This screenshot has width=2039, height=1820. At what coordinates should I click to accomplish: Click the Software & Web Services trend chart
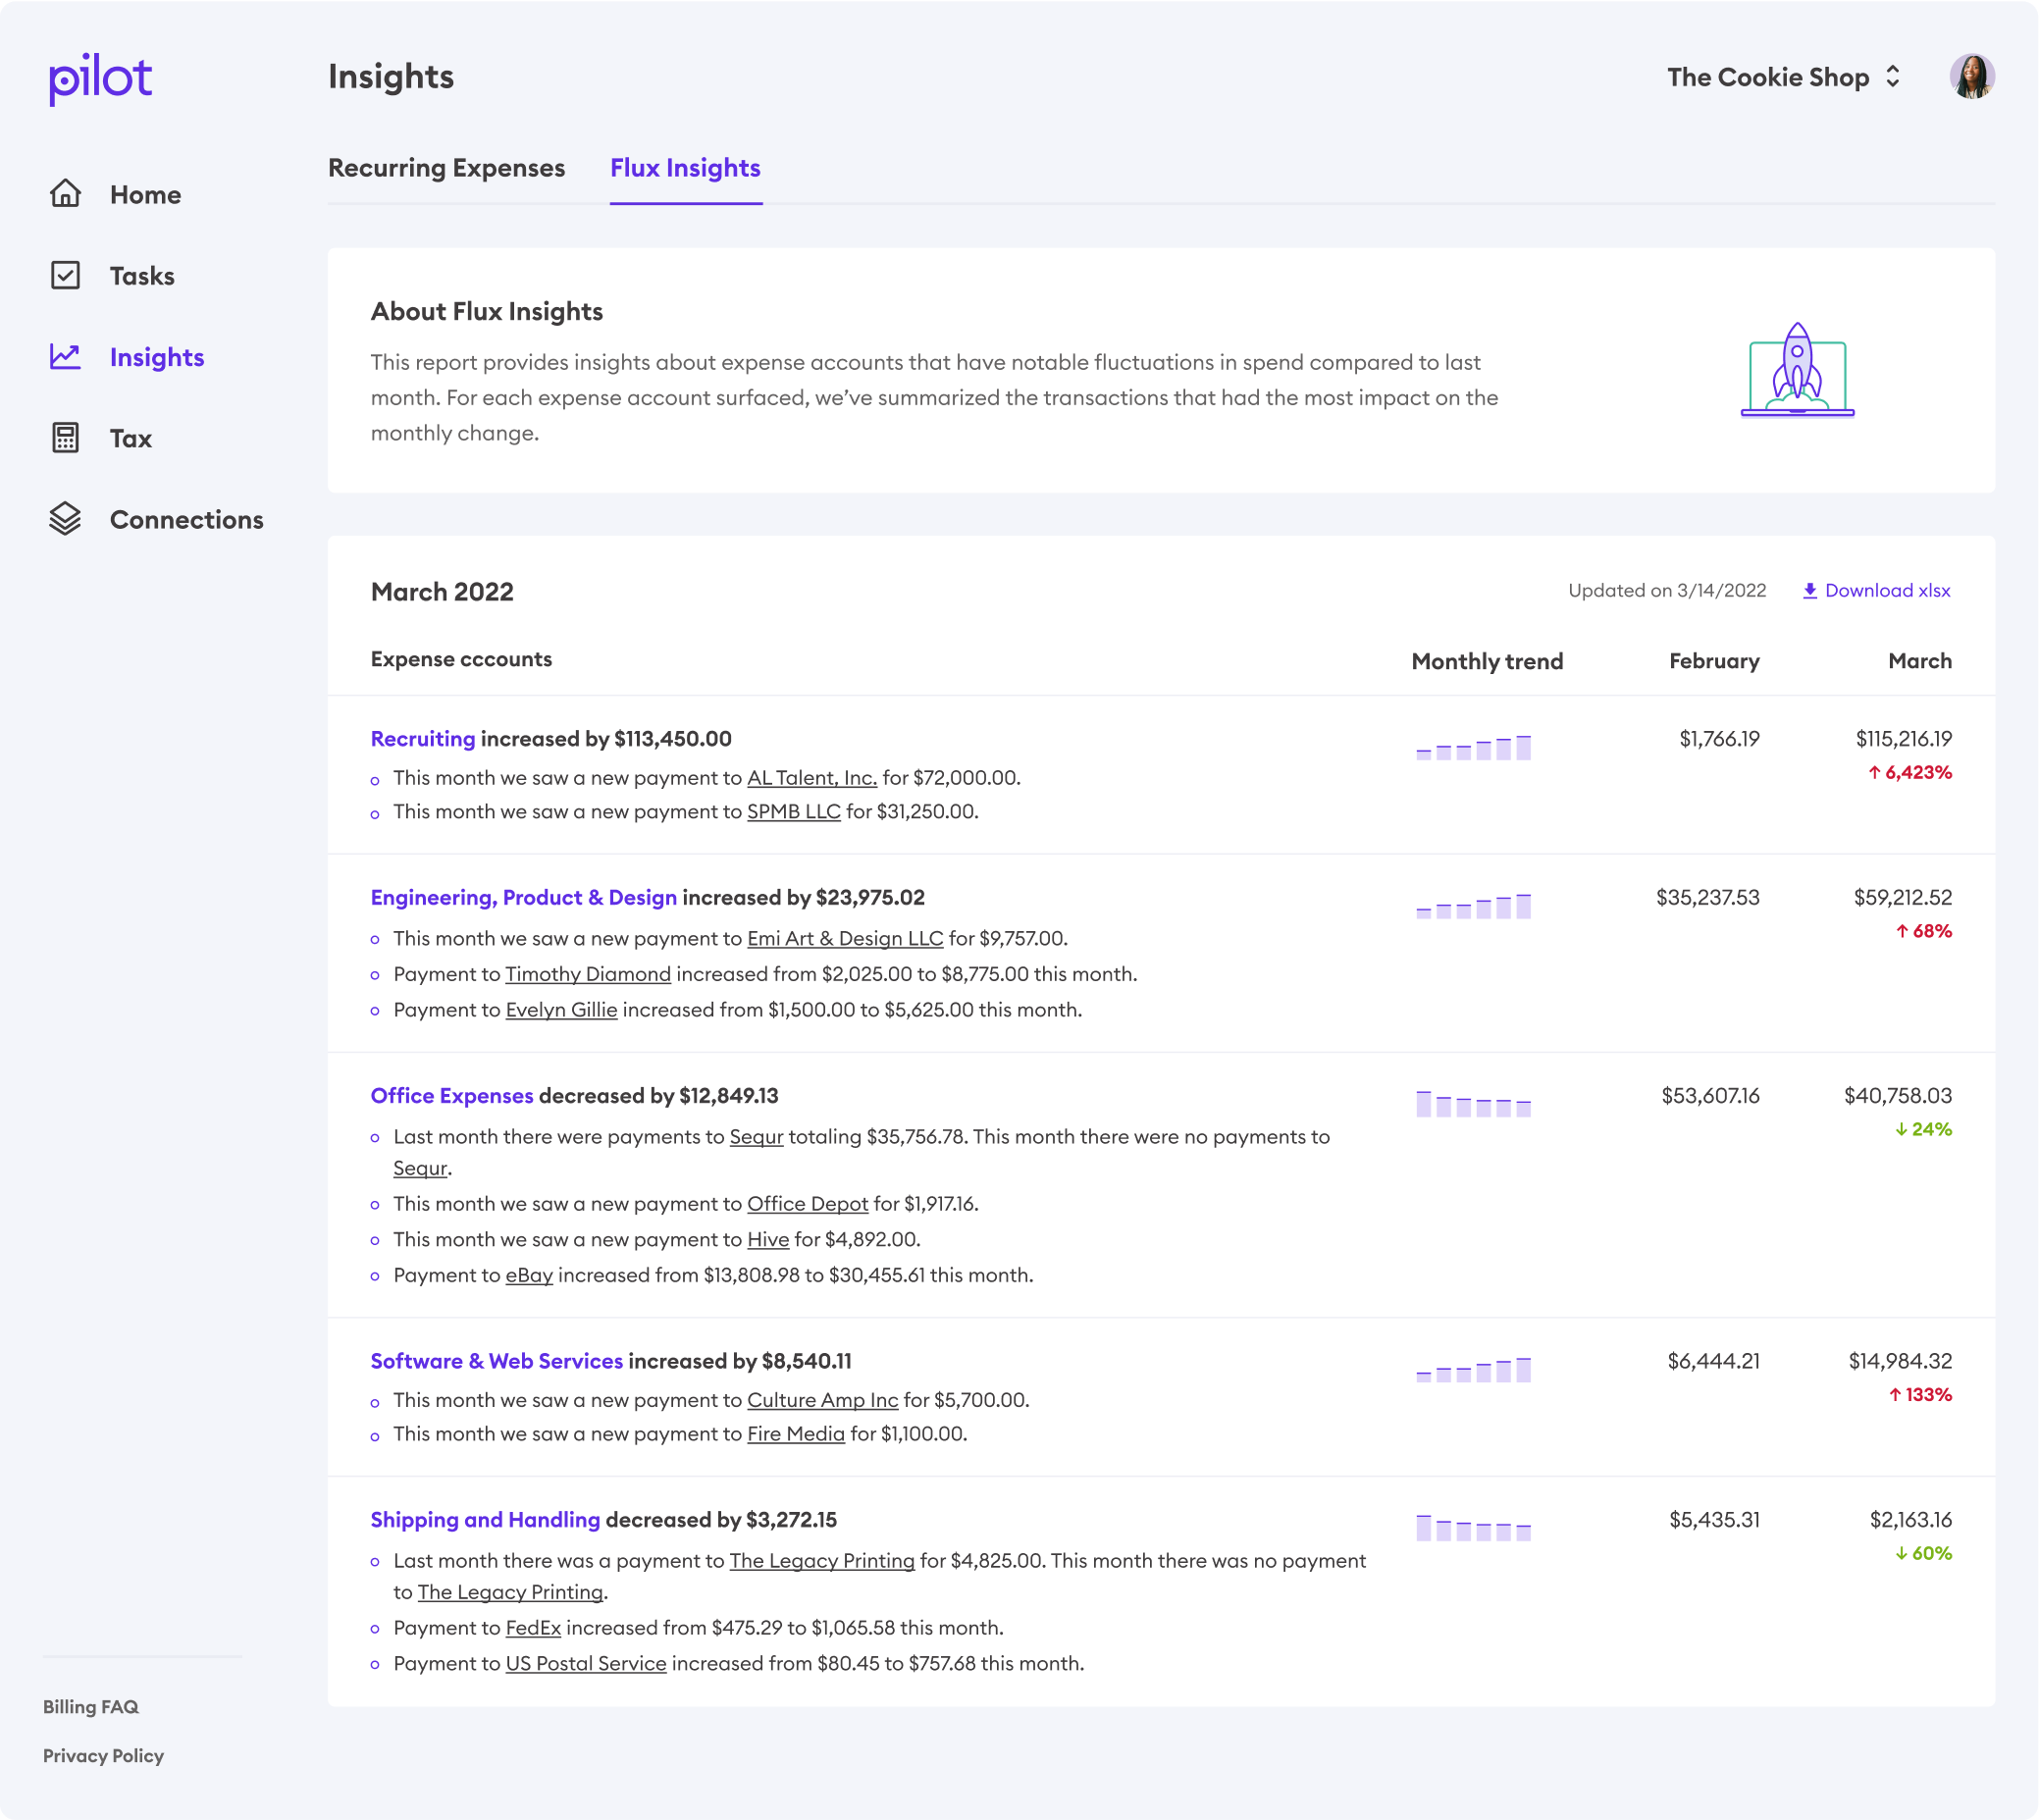(x=1473, y=1369)
